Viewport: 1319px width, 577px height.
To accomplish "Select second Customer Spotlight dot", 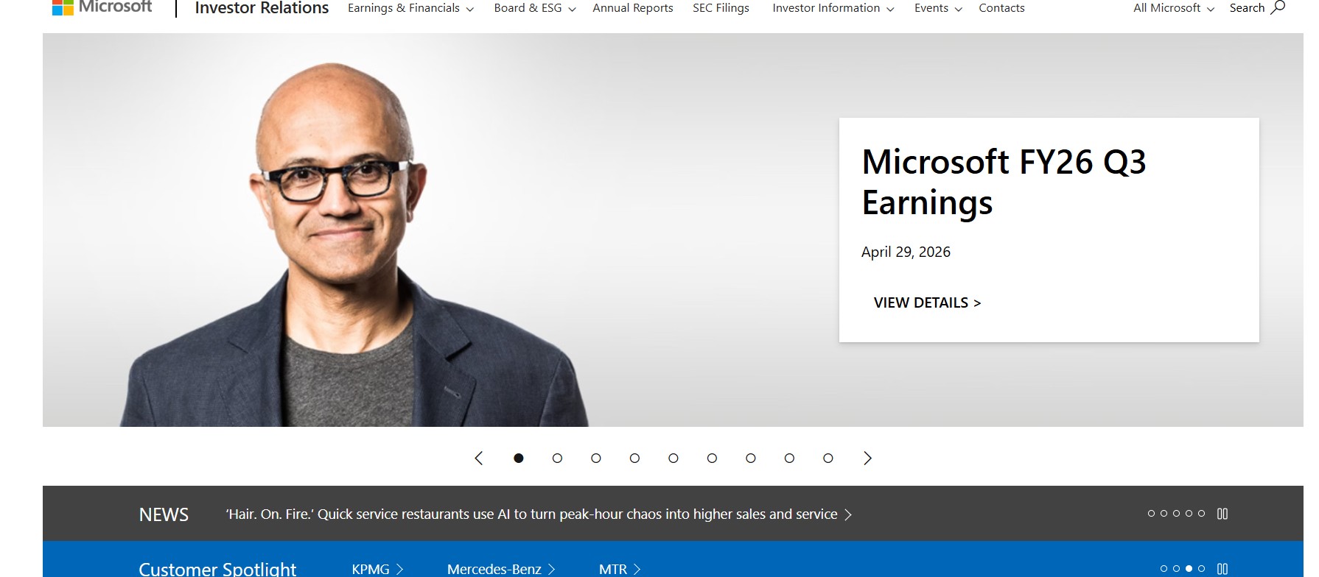I will [1177, 569].
